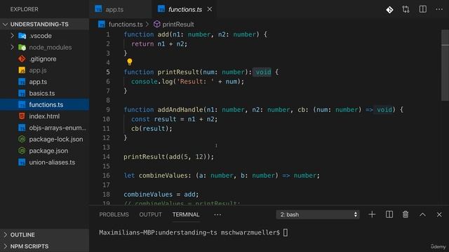
Task: Open .gitignore in the explorer
Action: tap(44, 59)
